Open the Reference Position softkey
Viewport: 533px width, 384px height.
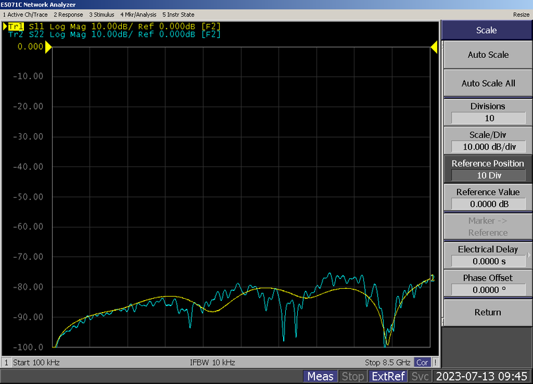[x=488, y=169]
